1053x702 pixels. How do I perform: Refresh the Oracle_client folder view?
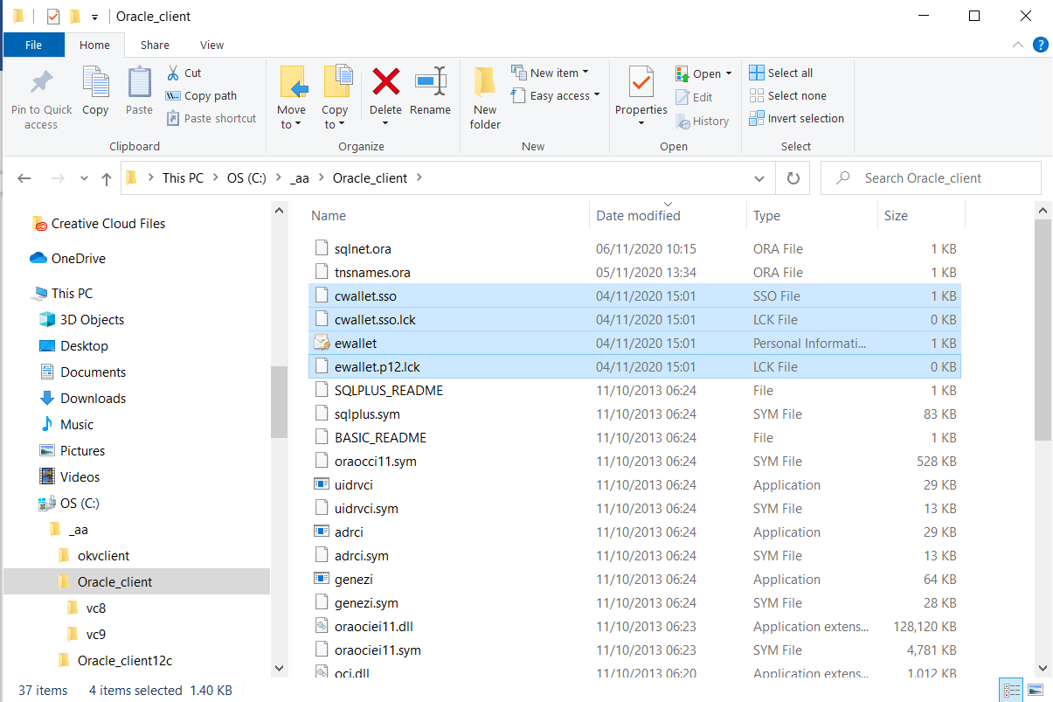point(793,178)
